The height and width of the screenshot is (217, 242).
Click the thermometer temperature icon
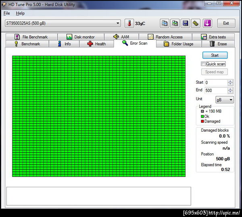coord(129,23)
